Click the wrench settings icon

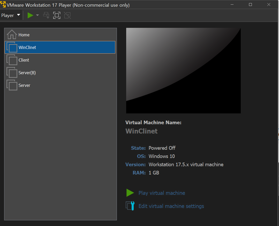[x=130, y=206]
